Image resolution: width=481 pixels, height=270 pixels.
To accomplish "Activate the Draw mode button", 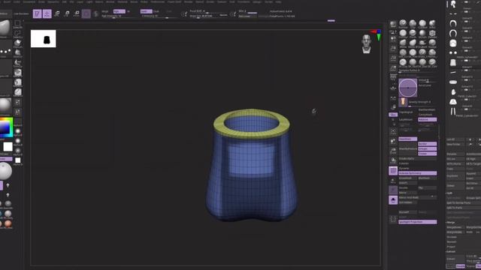I will tap(47, 13).
